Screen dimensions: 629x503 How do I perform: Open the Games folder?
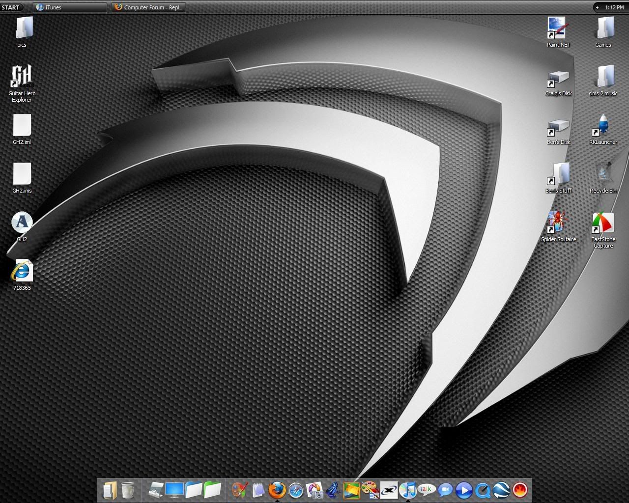tap(603, 32)
